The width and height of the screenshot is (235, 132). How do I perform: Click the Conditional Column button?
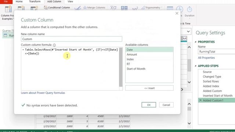pyautogui.click(x=57, y=7)
